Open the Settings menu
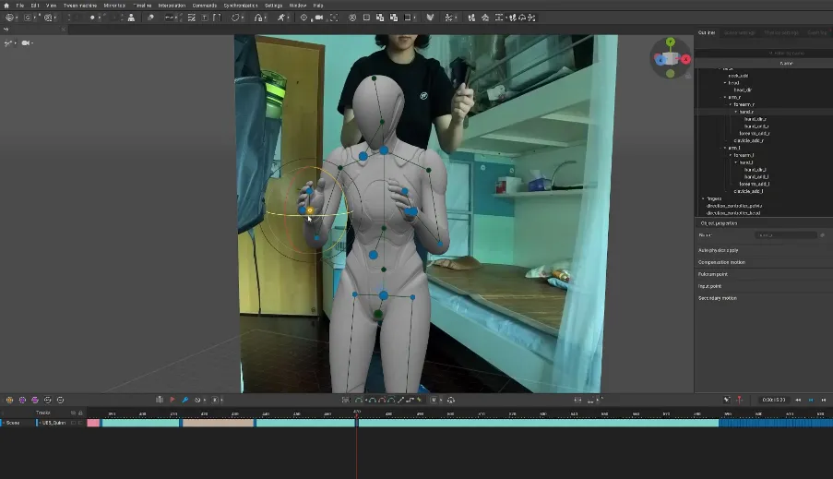833x479 pixels. [x=274, y=6]
